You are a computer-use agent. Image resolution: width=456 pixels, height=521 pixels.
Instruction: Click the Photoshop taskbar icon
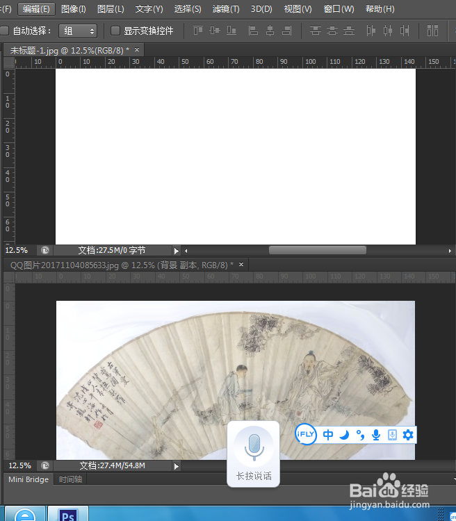[68, 513]
